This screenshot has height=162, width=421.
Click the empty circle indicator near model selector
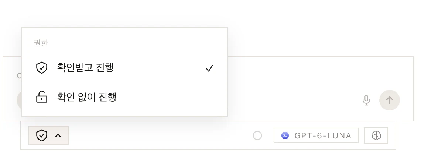[257, 136]
